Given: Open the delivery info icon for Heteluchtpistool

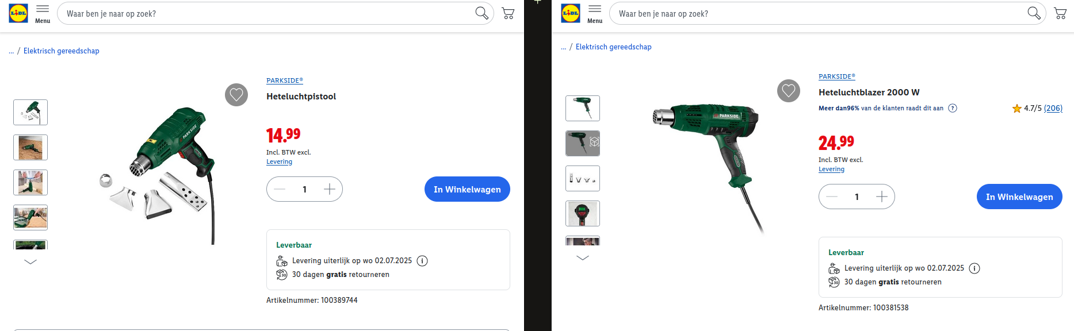Looking at the screenshot, I should pyautogui.click(x=422, y=261).
